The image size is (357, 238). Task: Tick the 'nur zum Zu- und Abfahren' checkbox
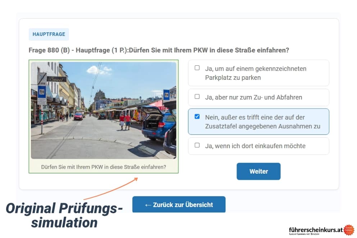tap(197, 97)
